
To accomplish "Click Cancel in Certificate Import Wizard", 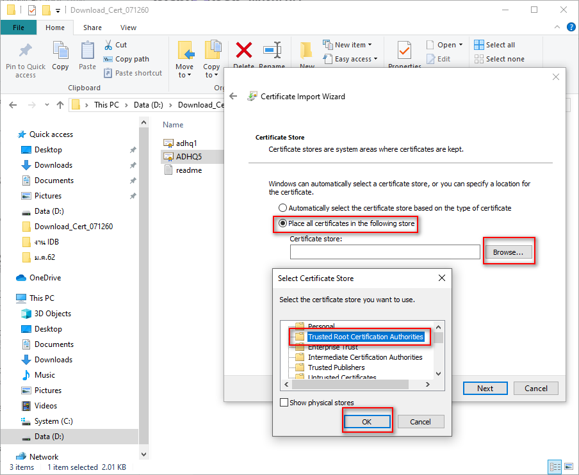I will point(536,389).
